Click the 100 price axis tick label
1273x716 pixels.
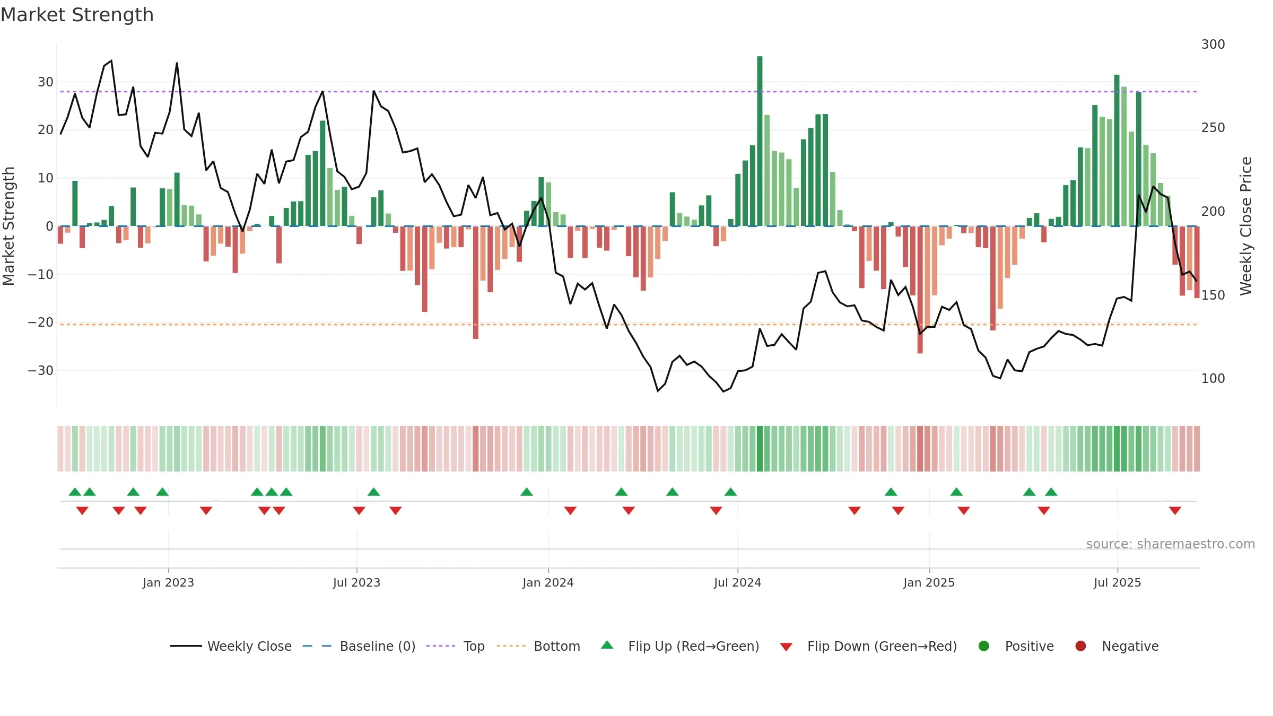click(1213, 378)
